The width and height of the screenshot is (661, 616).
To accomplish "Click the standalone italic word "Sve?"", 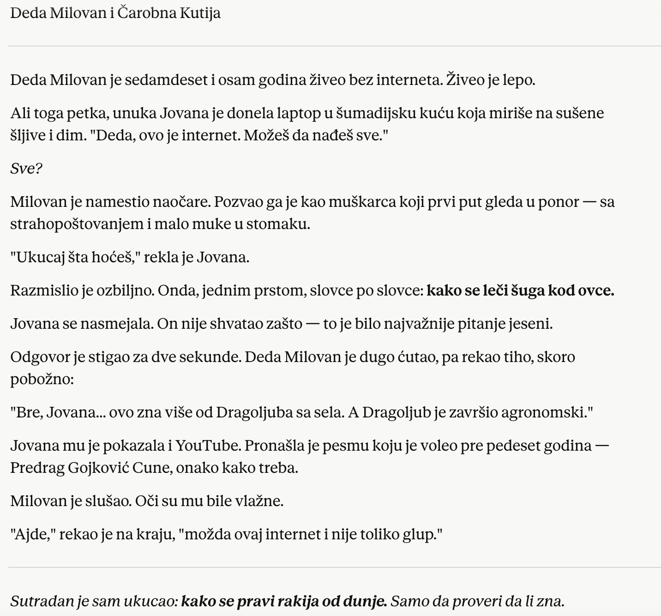I will coord(26,169).
